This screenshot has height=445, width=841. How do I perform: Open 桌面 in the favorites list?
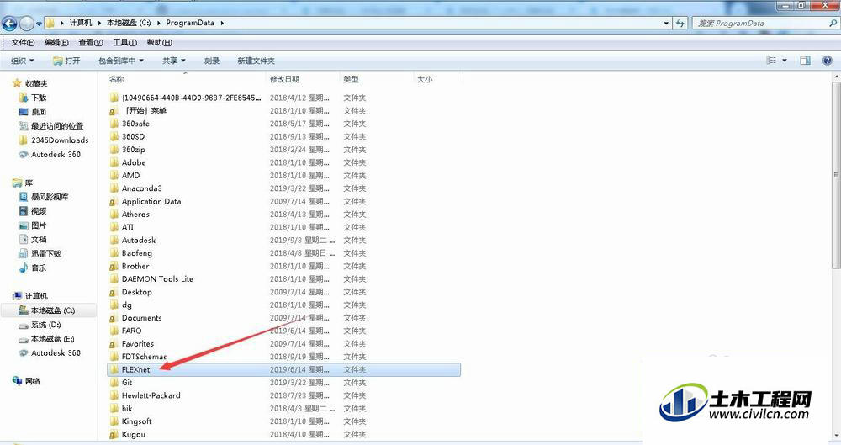point(39,112)
